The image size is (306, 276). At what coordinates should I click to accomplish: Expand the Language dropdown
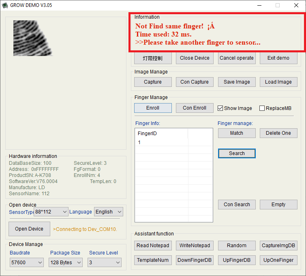(x=108, y=212)
